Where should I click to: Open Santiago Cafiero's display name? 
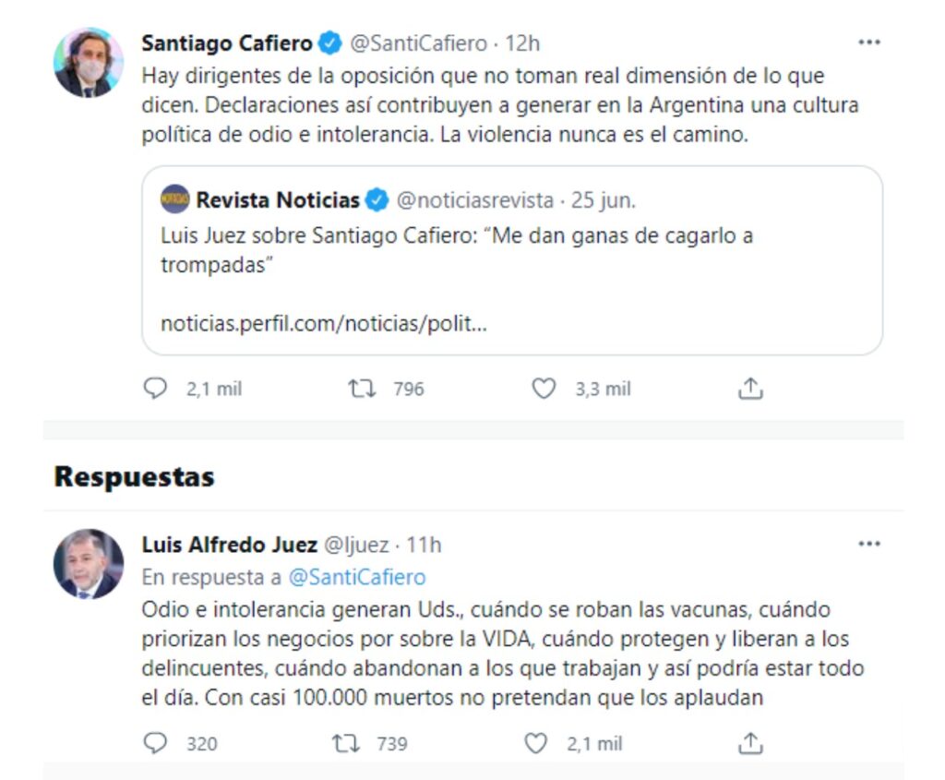click(226, 43)
